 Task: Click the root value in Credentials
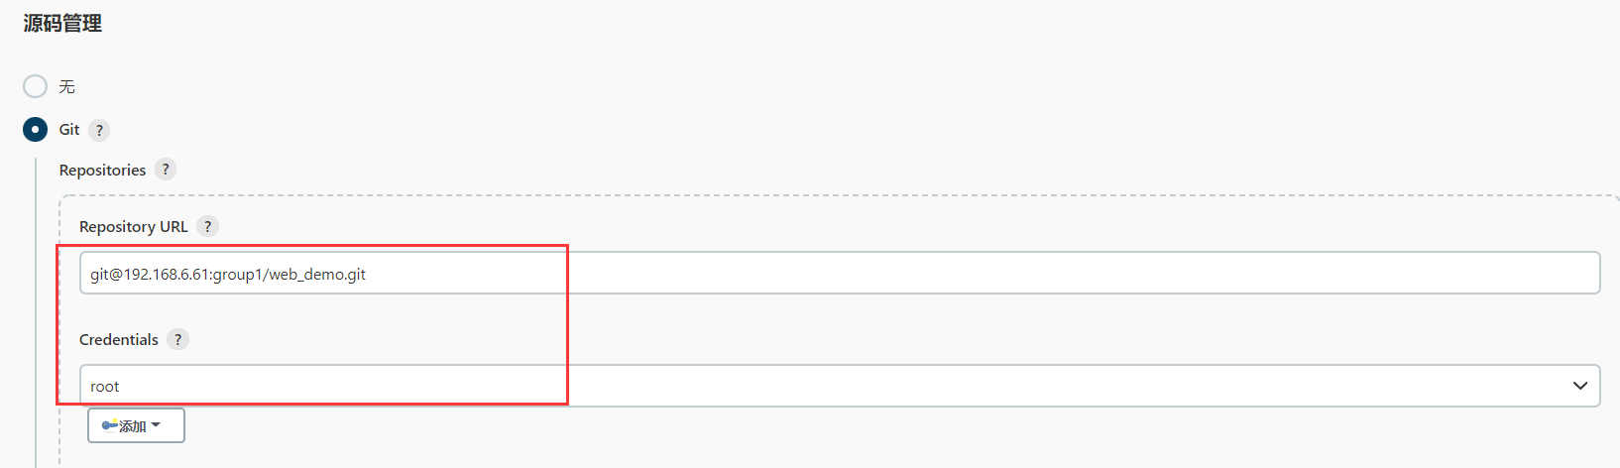tap(105, 387)
